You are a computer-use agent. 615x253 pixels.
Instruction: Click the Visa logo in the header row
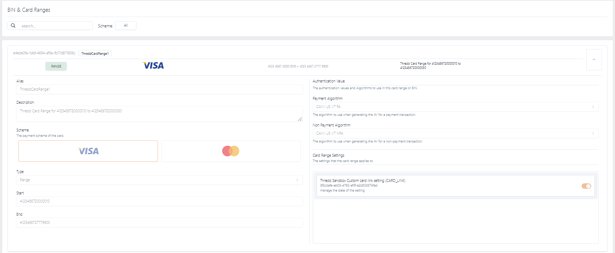(x=153, y=66)
